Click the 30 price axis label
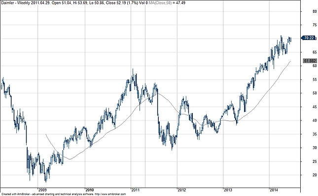Screen dimensions: 318x196 [315, 148]
